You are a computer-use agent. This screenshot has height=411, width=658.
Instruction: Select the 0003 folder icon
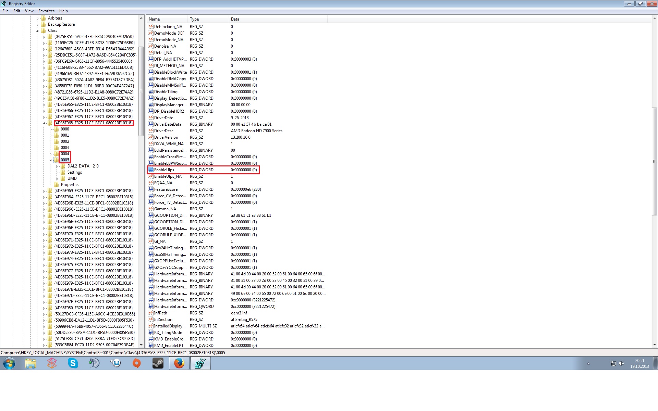tap(57, 148)
